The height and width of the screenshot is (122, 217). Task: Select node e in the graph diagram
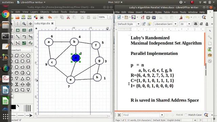click(x=71, y=80)
